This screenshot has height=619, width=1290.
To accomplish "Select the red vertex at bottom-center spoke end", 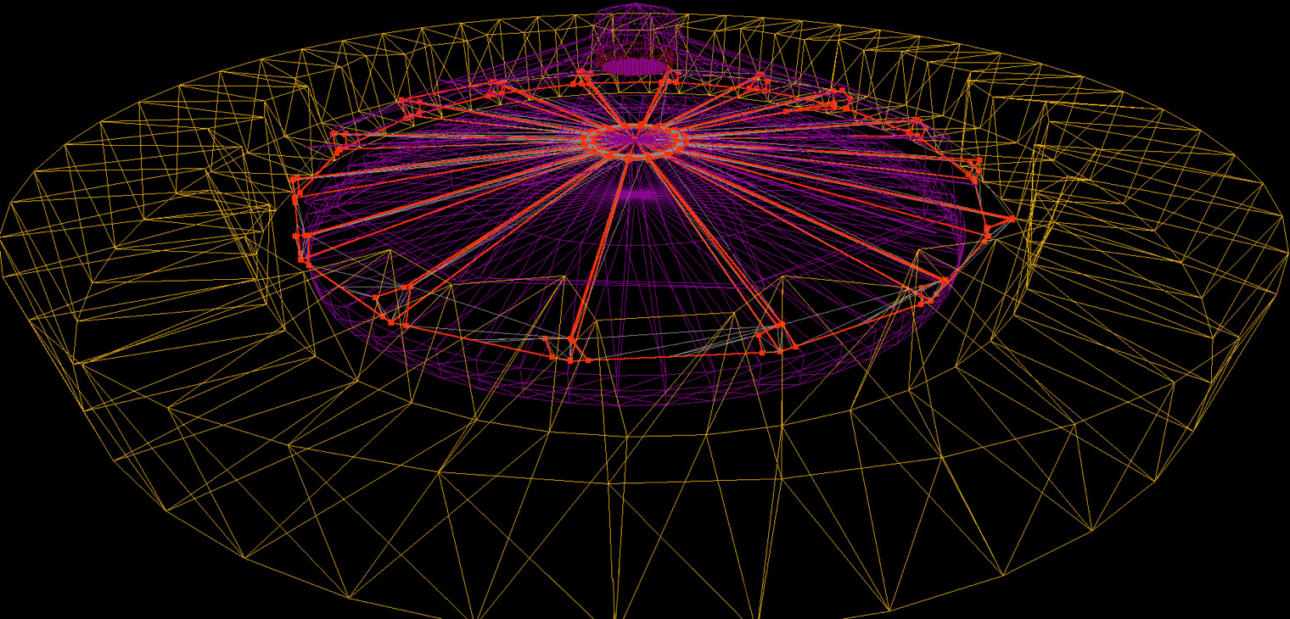I will [572, 339].
